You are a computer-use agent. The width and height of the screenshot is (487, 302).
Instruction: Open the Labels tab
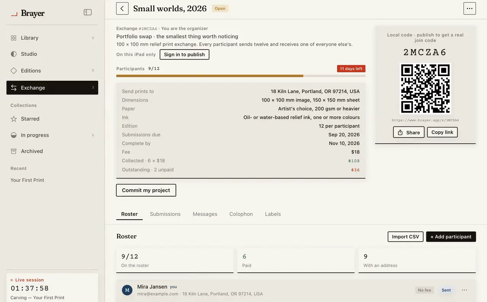pos(273,214)
